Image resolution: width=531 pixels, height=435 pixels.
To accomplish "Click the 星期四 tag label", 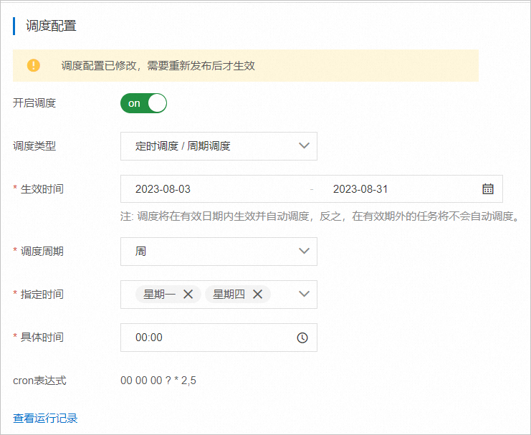I will (229, 294).
